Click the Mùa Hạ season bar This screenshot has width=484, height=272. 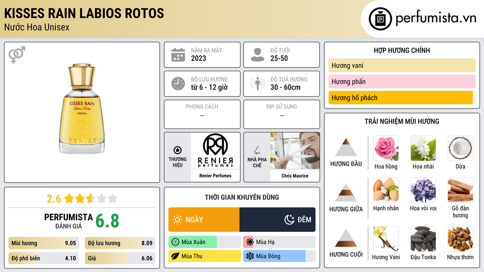click(x=279, y=242)
